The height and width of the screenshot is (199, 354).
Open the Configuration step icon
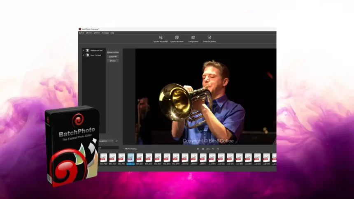tap(193, 38)
